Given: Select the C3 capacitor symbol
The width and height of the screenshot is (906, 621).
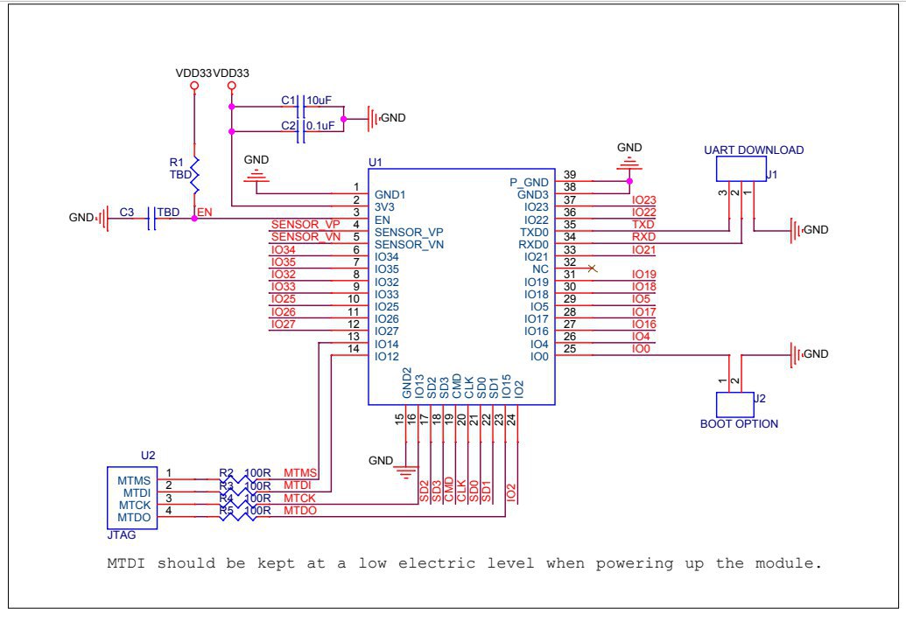Looking at the screenshot, I should [x=151, y=218].
